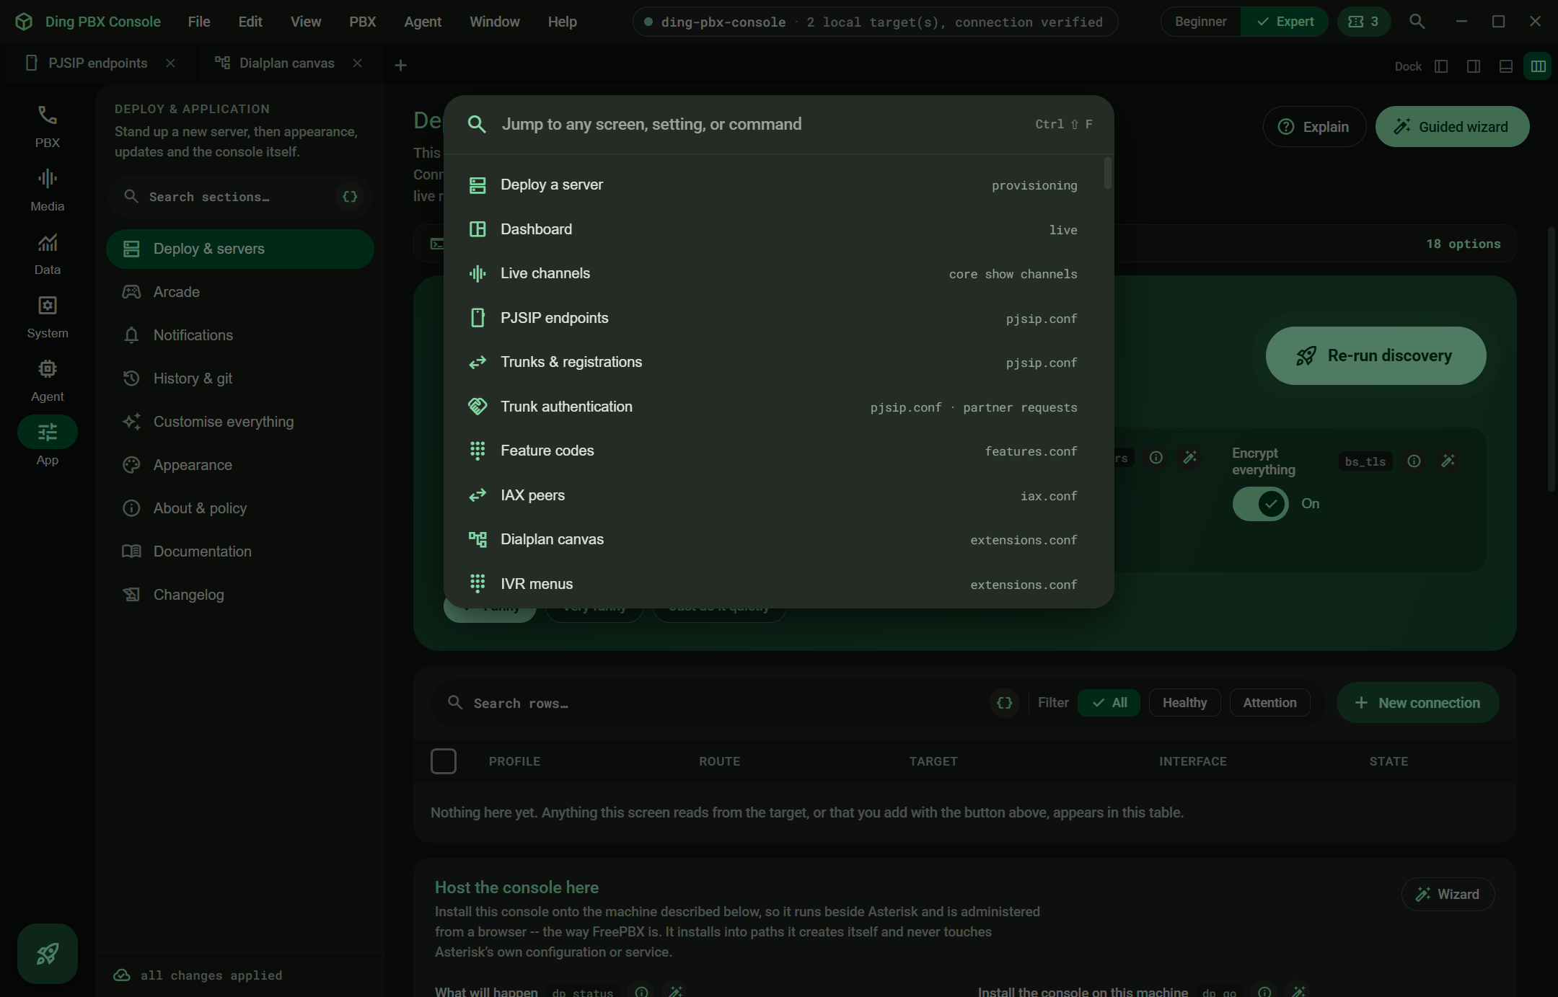
Task: Choose Live channels in command palette
Action: click(x=773, y=274)
